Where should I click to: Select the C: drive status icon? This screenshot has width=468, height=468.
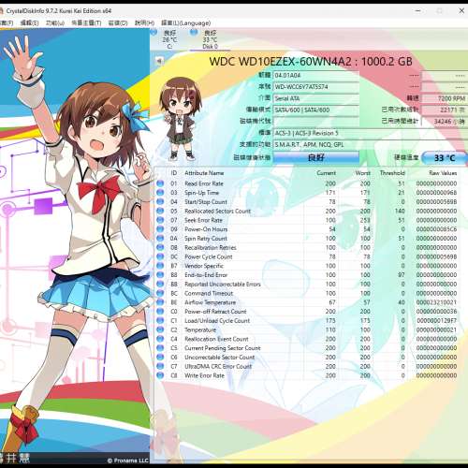[154, 32]
